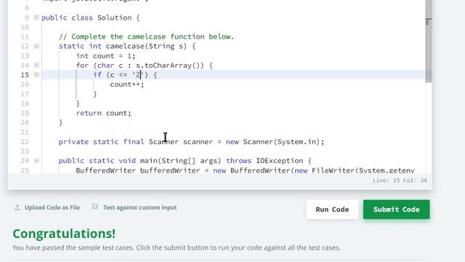Click line number 19 in the gutter

pyautogui.click(x=25, y=113)
